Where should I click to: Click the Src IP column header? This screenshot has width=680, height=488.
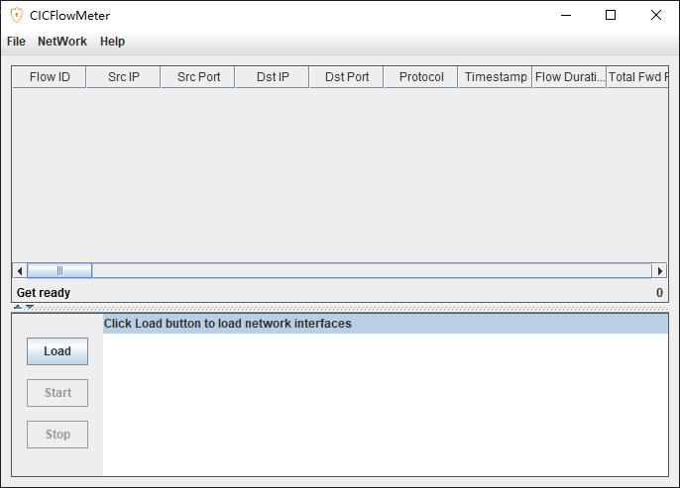click(124, 77)
